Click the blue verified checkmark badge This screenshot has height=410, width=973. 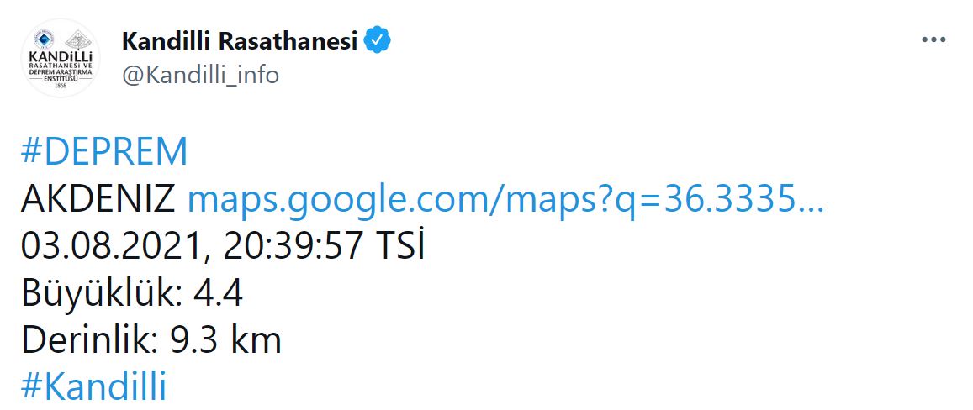coord(378,39)
